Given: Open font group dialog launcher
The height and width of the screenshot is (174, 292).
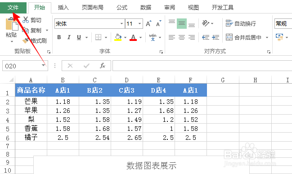Looking at the screenshot, I should [161, 52].
